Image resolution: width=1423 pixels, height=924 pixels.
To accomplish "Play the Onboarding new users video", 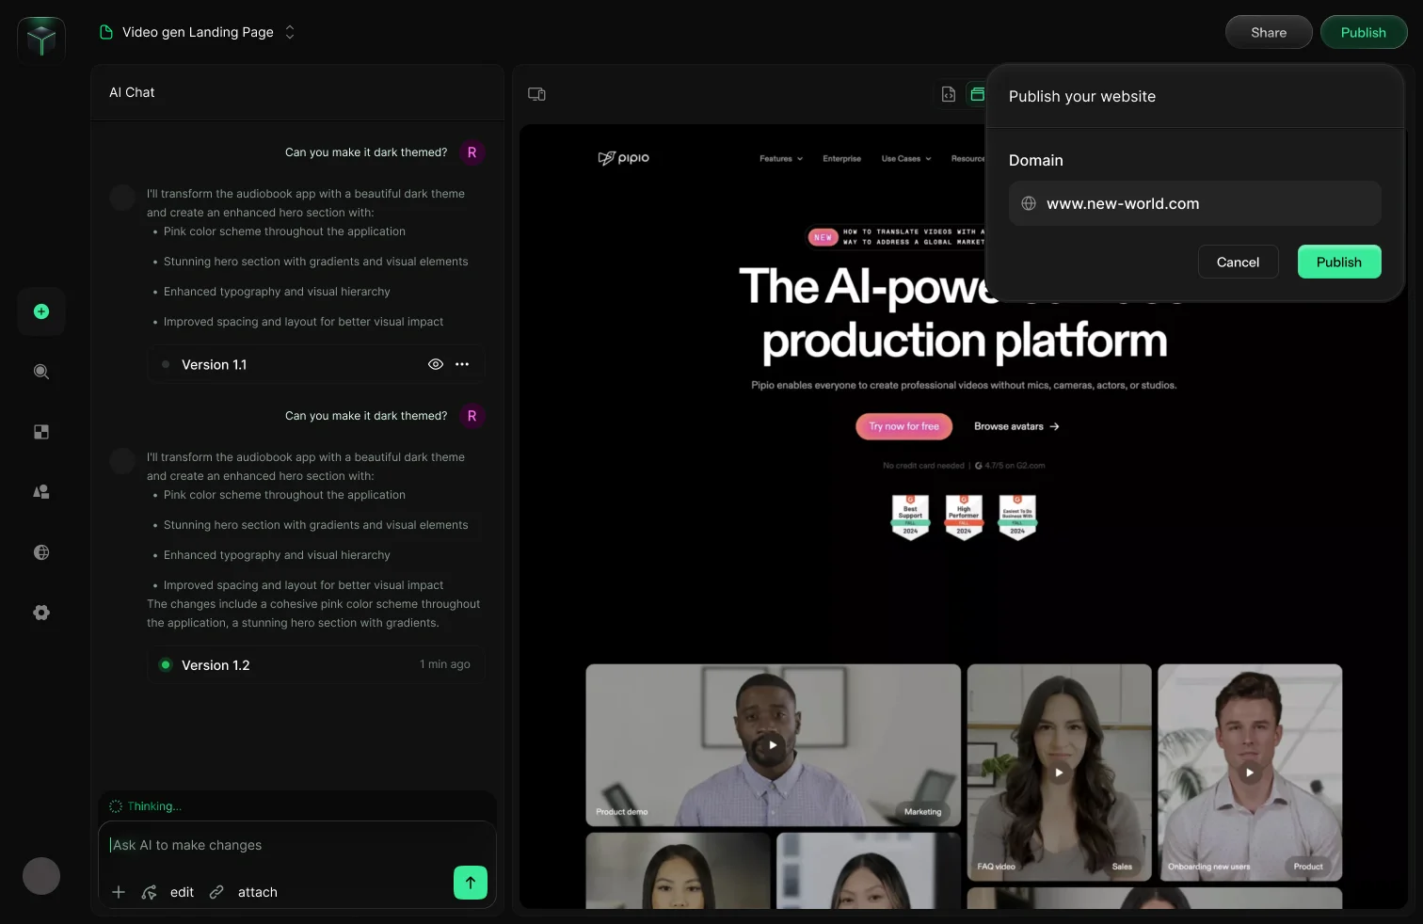I will tap(1250, 773).
